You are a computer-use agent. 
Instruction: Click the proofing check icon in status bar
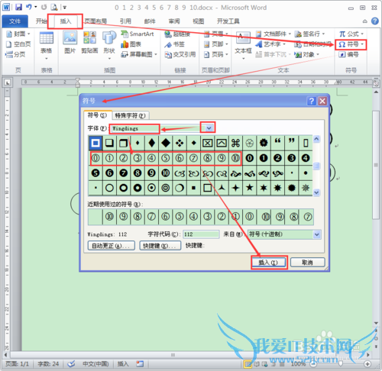(x=71, y=364)
